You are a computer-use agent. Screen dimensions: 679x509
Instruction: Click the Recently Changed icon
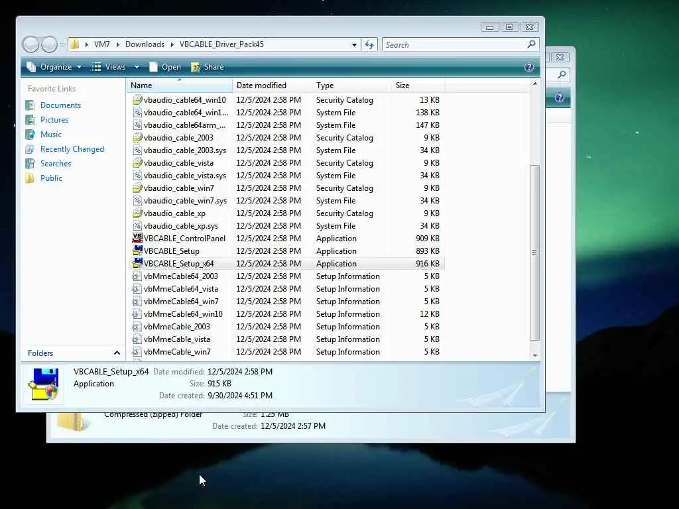point(30,149)
